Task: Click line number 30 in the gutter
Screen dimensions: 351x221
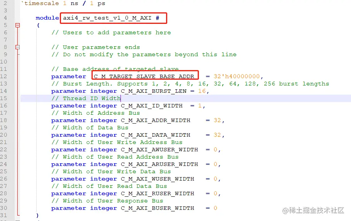Action: pyautogui.click(x=3, y=208)
